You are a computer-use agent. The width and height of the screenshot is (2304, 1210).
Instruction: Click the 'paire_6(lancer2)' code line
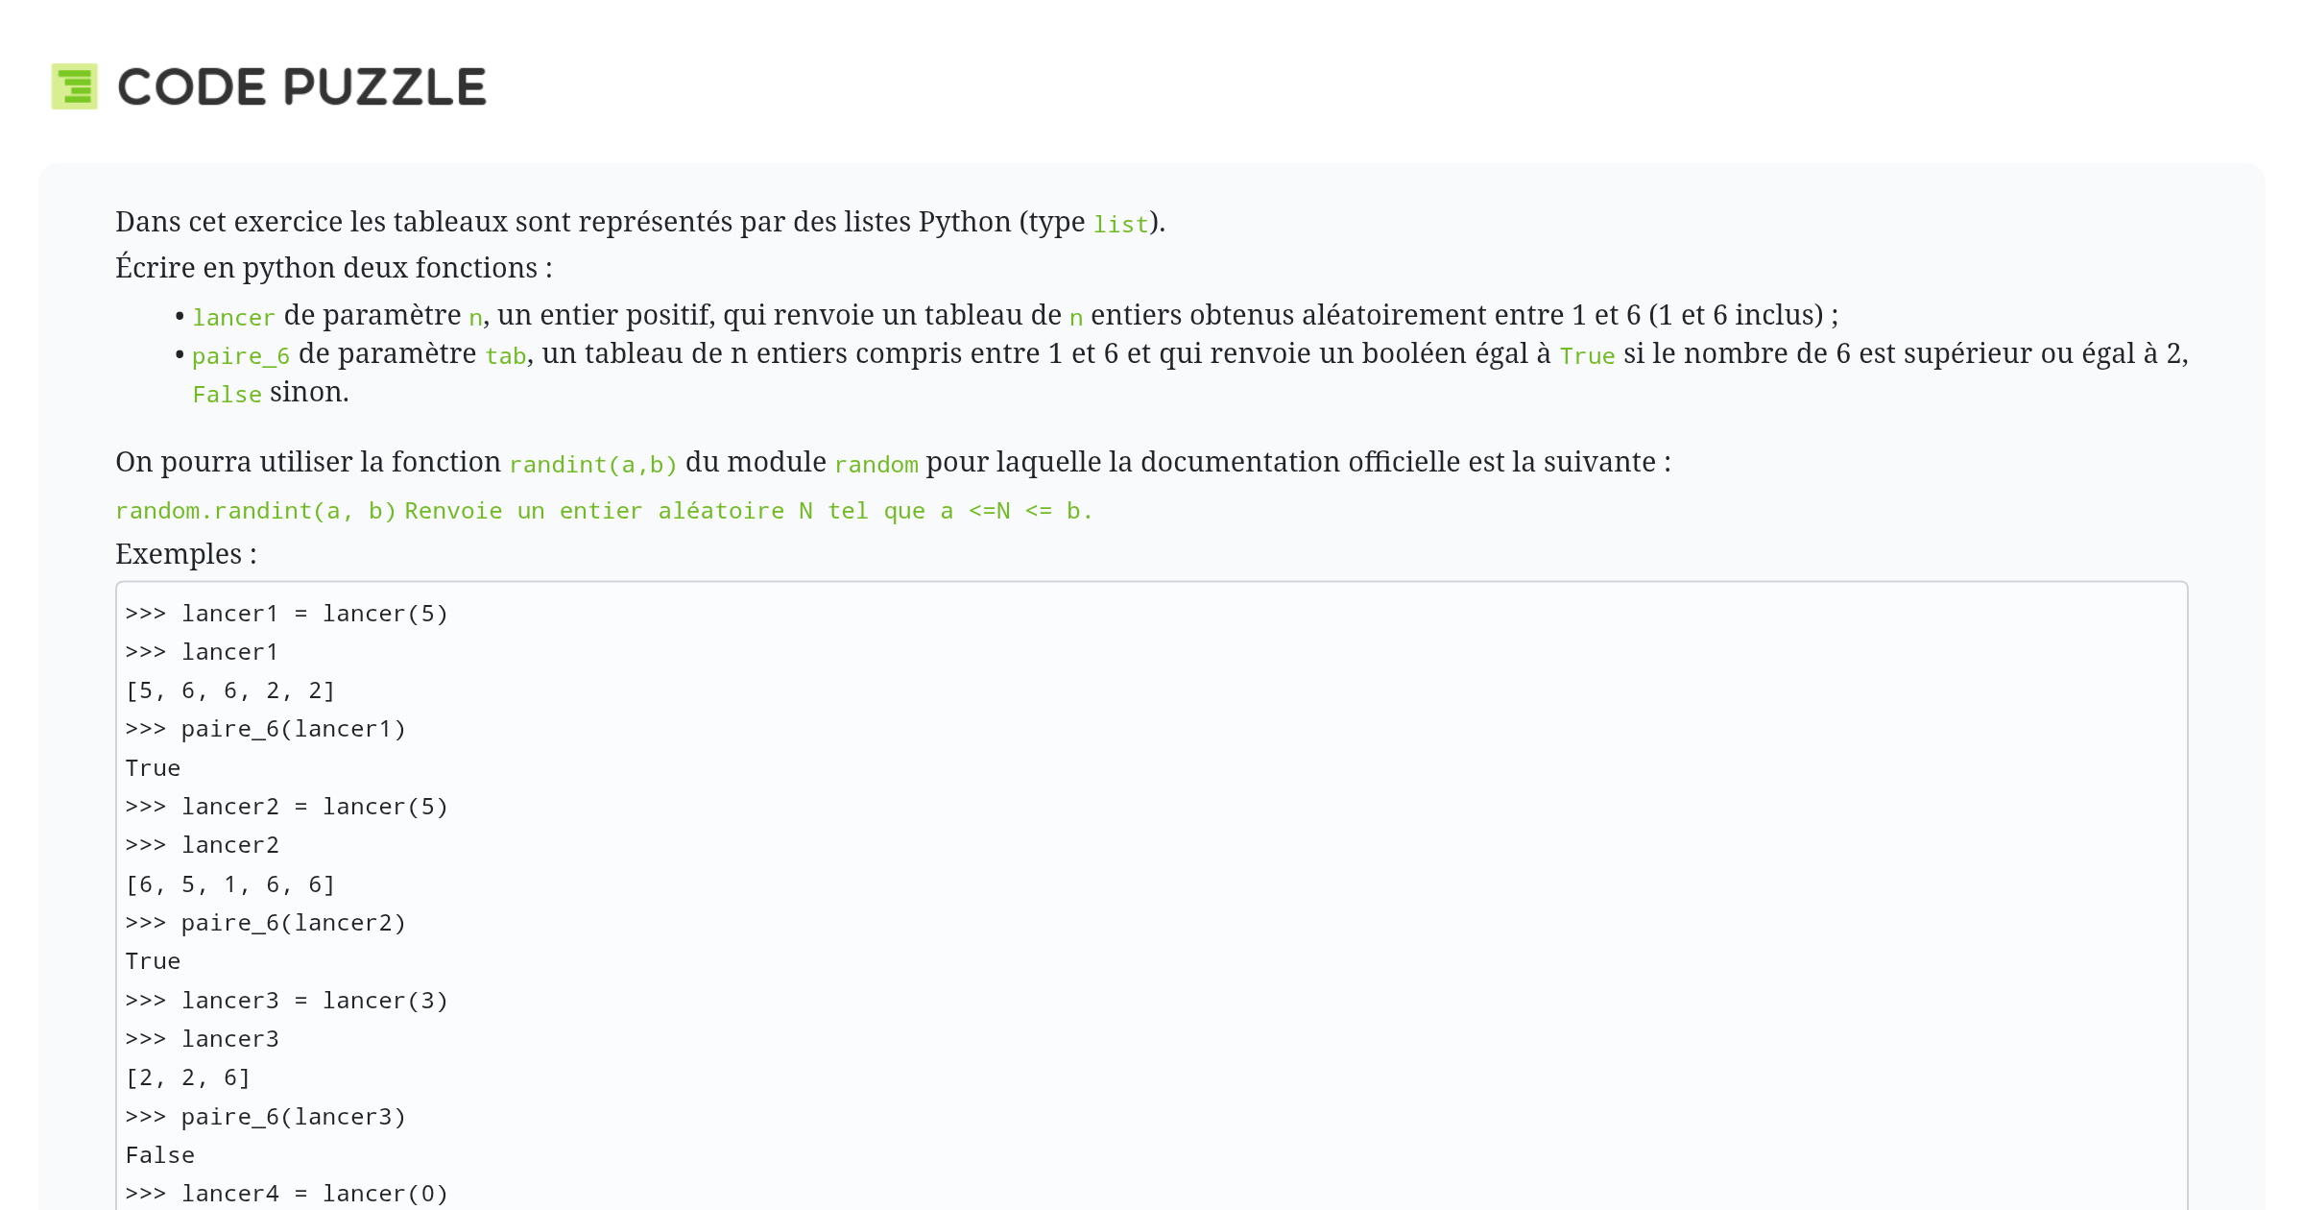point(293,923)
